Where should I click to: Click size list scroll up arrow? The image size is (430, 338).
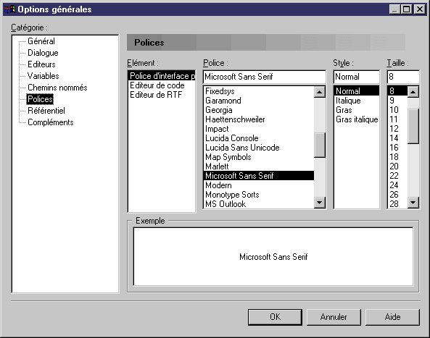413,92
